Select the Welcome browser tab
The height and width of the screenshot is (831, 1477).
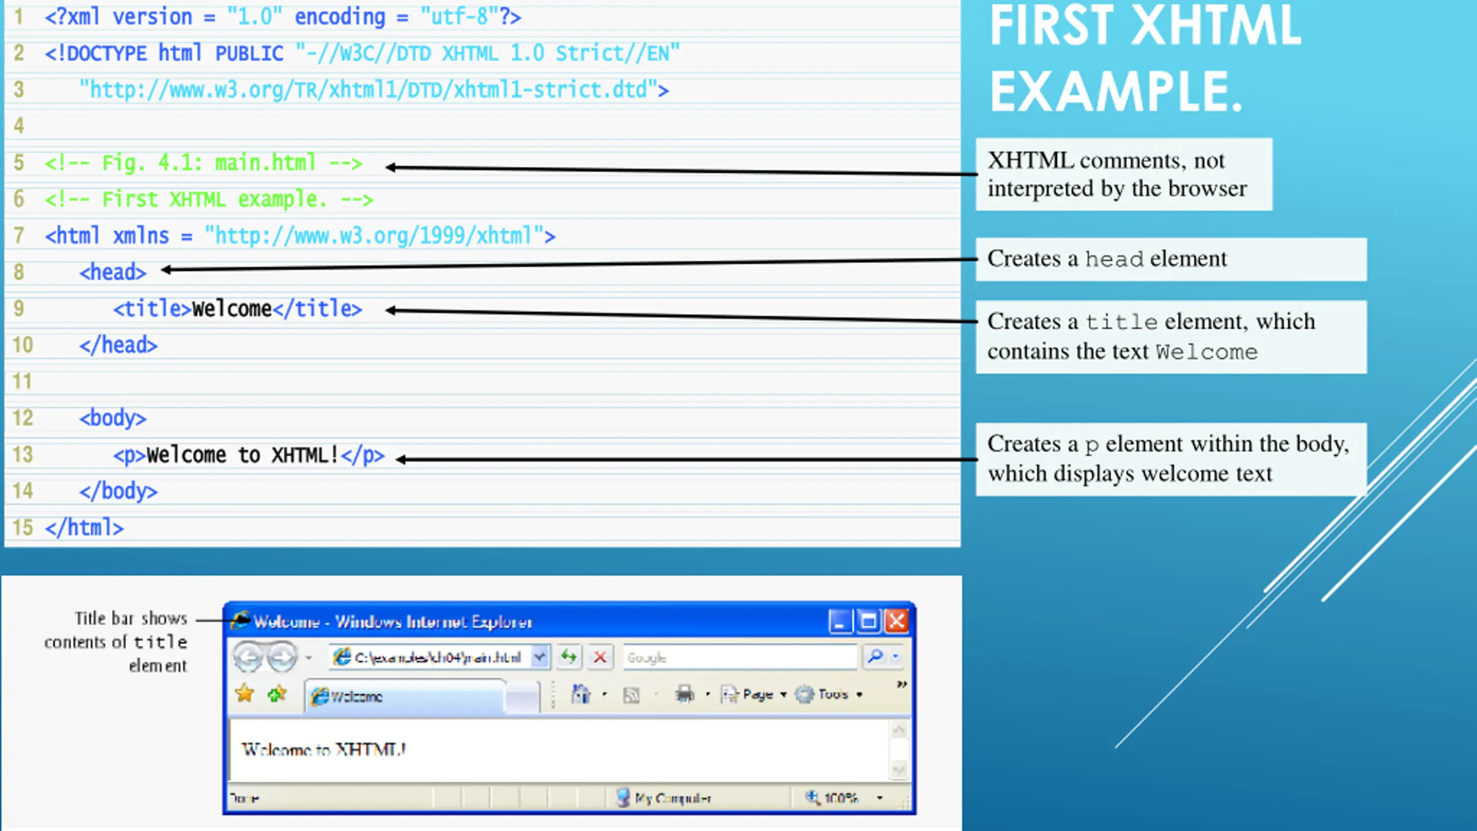(x=404, y=697)
